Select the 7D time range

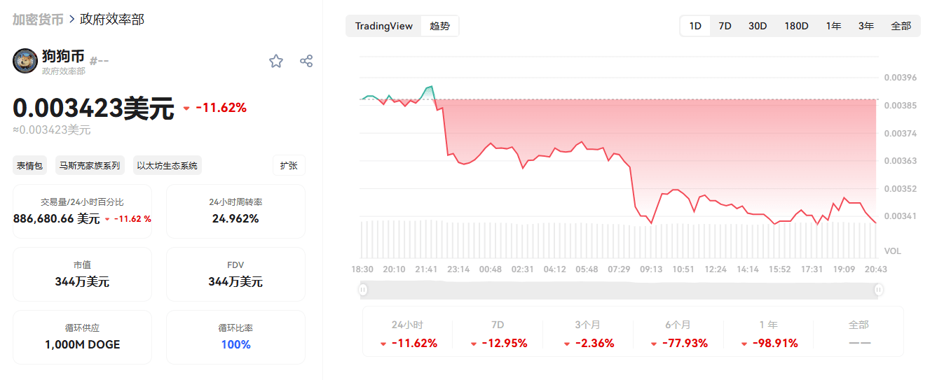(x=725, y=26)
